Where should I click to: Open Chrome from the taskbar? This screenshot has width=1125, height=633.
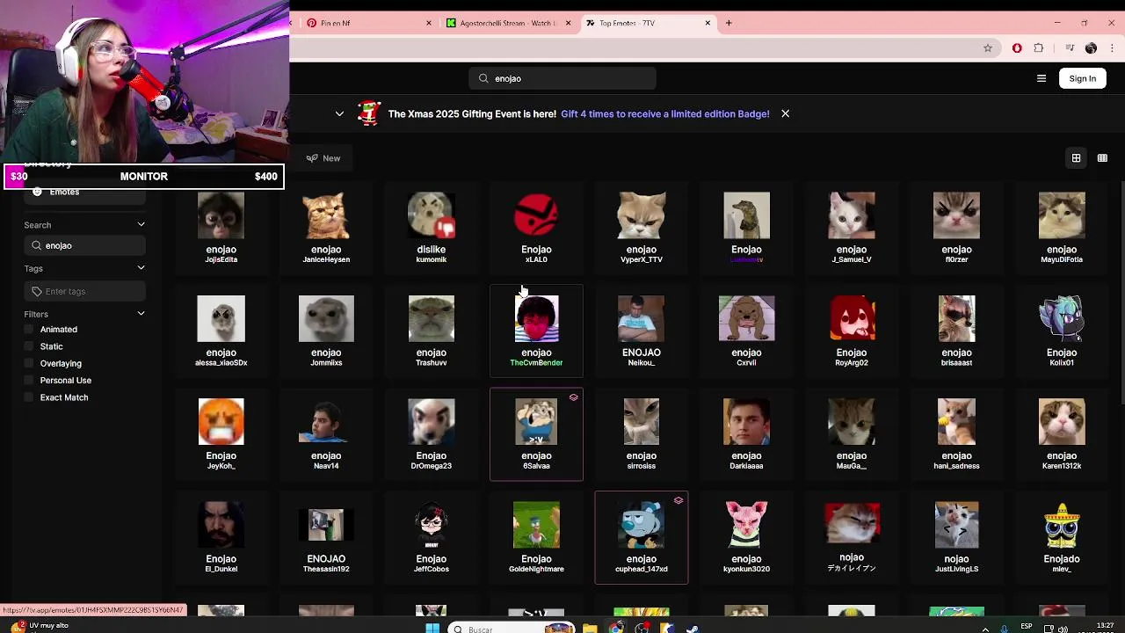[x=616, y=628]
